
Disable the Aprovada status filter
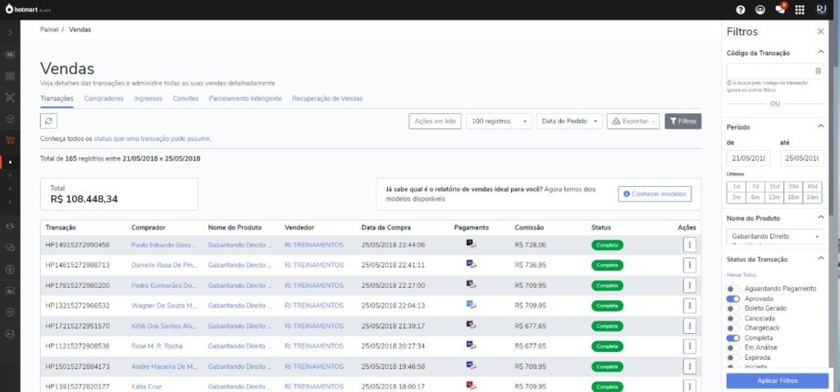733,299
